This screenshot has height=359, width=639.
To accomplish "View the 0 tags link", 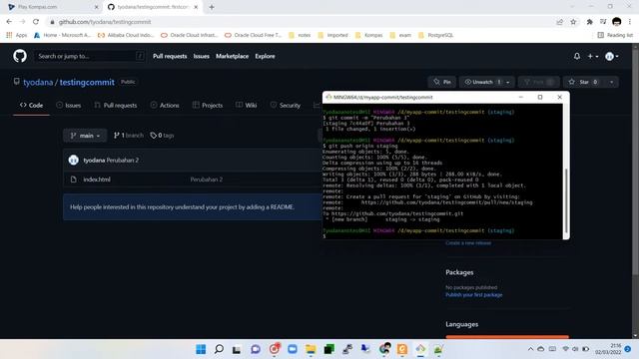I will tap(162, 136).
